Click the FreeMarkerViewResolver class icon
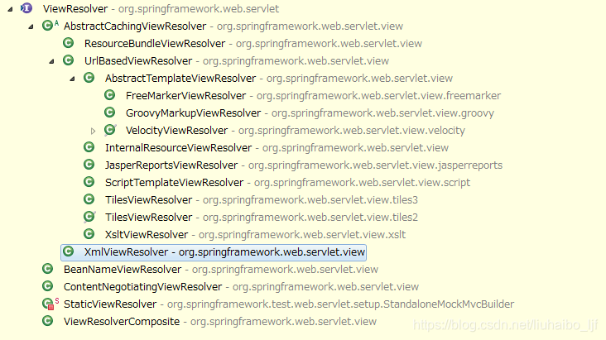The image size is (606, 340). 110,95
